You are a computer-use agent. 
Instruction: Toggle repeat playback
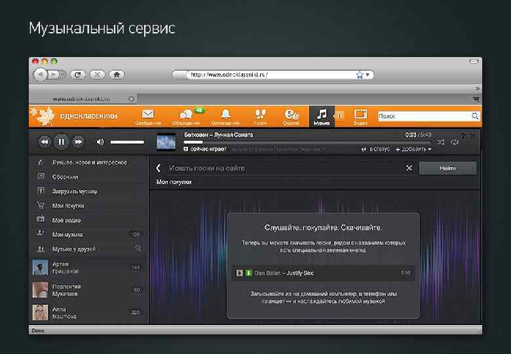click(455, 142)
